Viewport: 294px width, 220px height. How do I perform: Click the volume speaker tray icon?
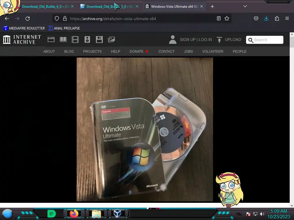point(262,214)
